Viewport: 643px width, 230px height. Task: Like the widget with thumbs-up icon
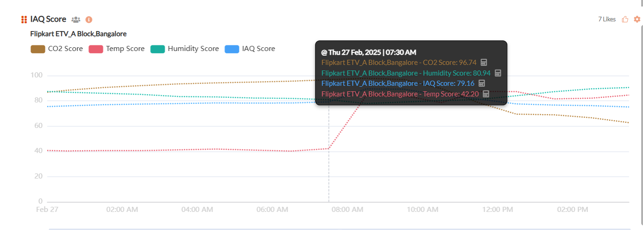[x=625, y=19]
